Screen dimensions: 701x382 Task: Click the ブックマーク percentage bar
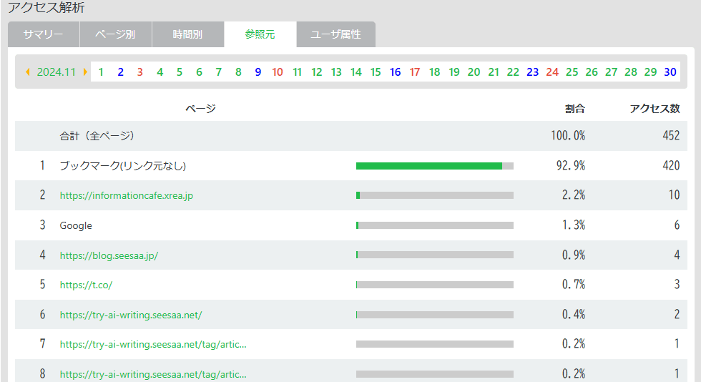pos(434,166)
